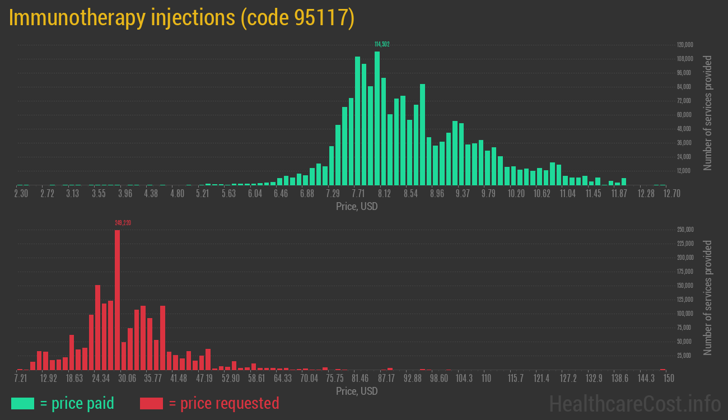Click the '= price paid' legend text
This screenshot has width=728, height=420.
click(77, 403)
